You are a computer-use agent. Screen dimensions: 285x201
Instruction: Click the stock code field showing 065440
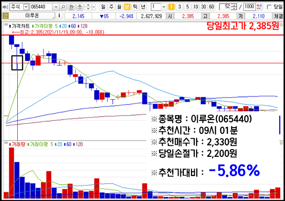pos(42,7)
